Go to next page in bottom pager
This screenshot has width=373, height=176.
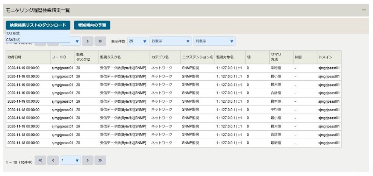coord(87,160)
